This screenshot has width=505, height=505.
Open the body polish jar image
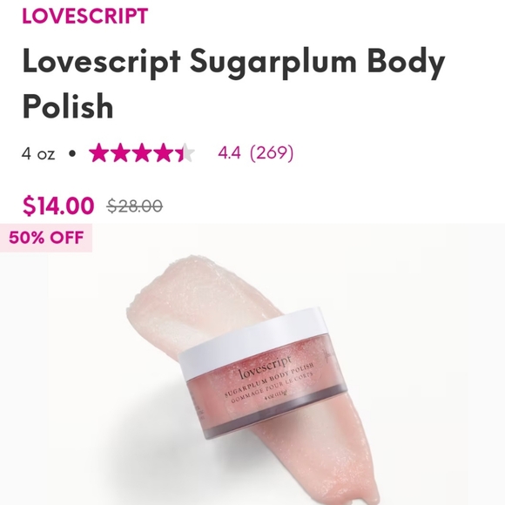tap(252, 364)
